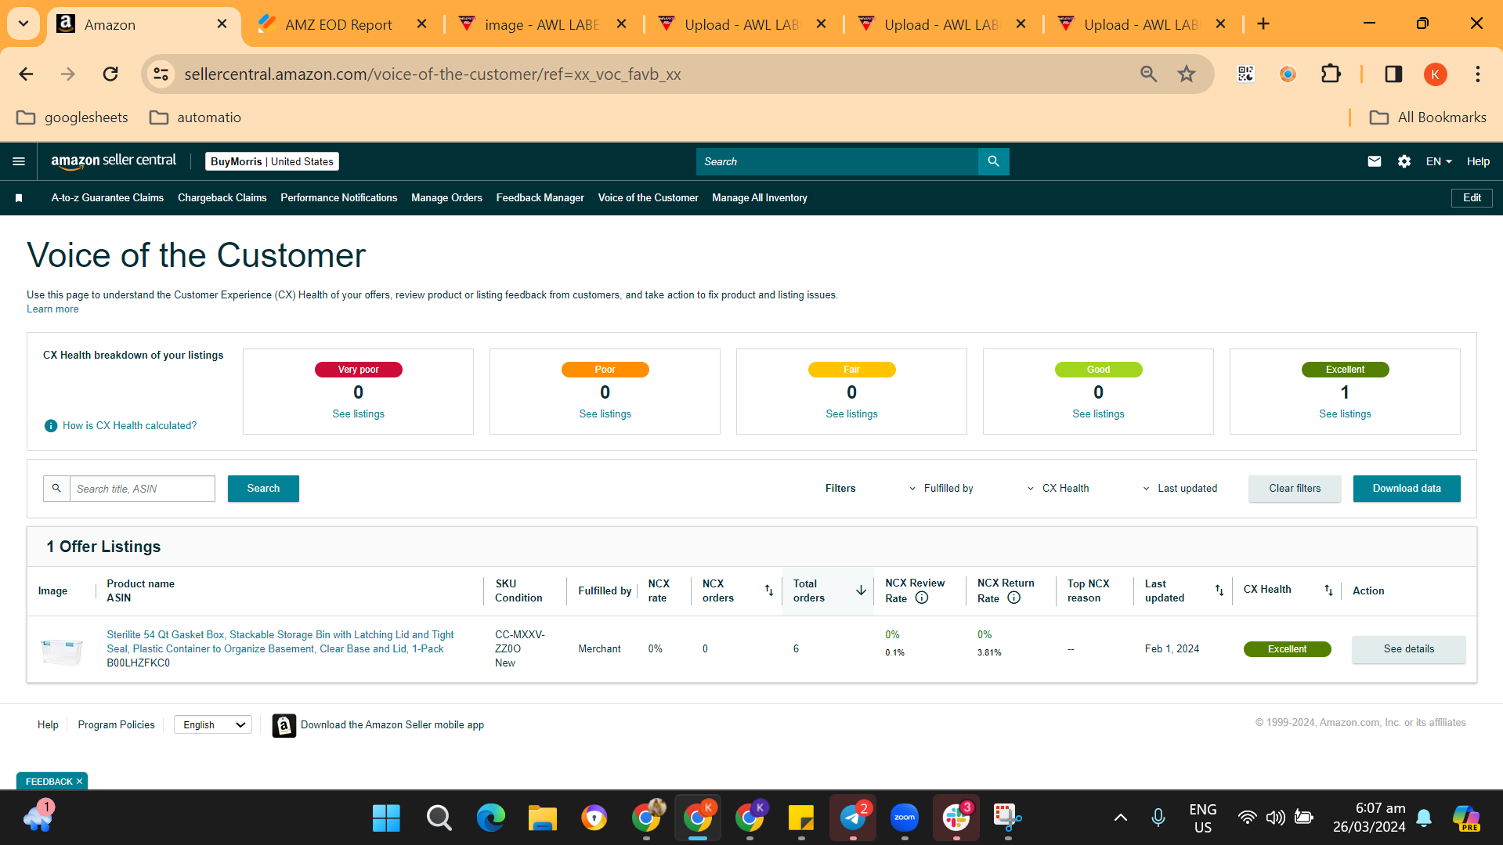The height and width of the screenshot is (845, 1503).
Task: Click the Seller Central top search field
Action: pos(836,161)
